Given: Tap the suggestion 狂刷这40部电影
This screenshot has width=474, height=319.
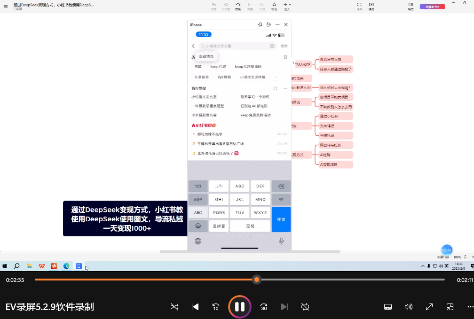Looking at the screenshot, I should [x=254, y=106].
